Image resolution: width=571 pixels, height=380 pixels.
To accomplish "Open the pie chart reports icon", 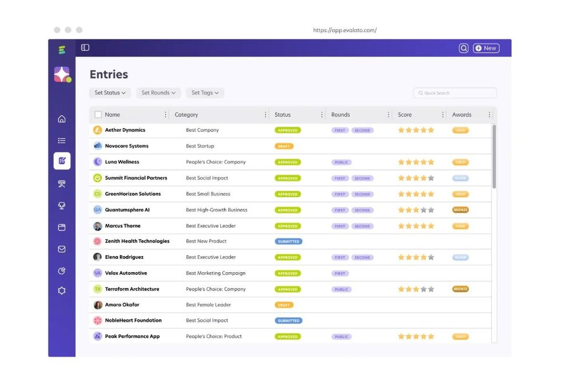I will [x=62, y=271].
